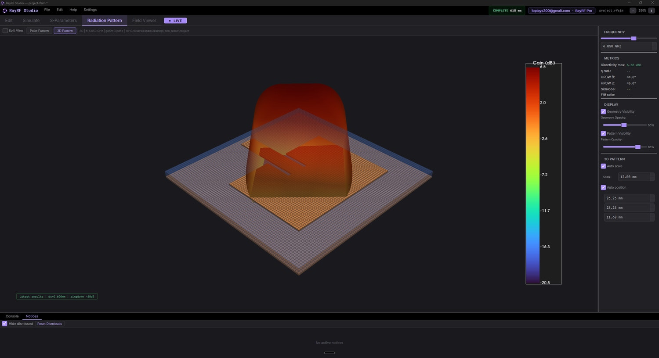Select the Radiation Pattern tab
Screen dimensions: 659x358
[x=105, y=21]
